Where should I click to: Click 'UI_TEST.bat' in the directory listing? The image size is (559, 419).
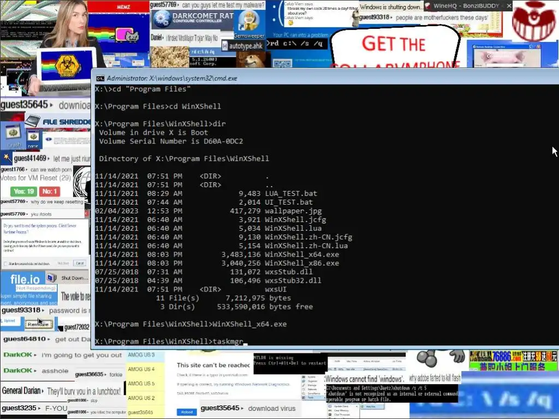[289, 202]
